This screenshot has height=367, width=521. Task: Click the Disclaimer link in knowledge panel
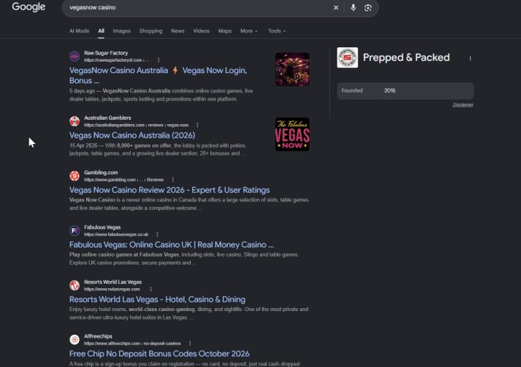[463, 105]
